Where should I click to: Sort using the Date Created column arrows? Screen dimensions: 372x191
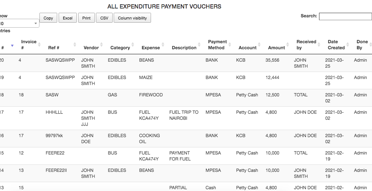(348, 44)
